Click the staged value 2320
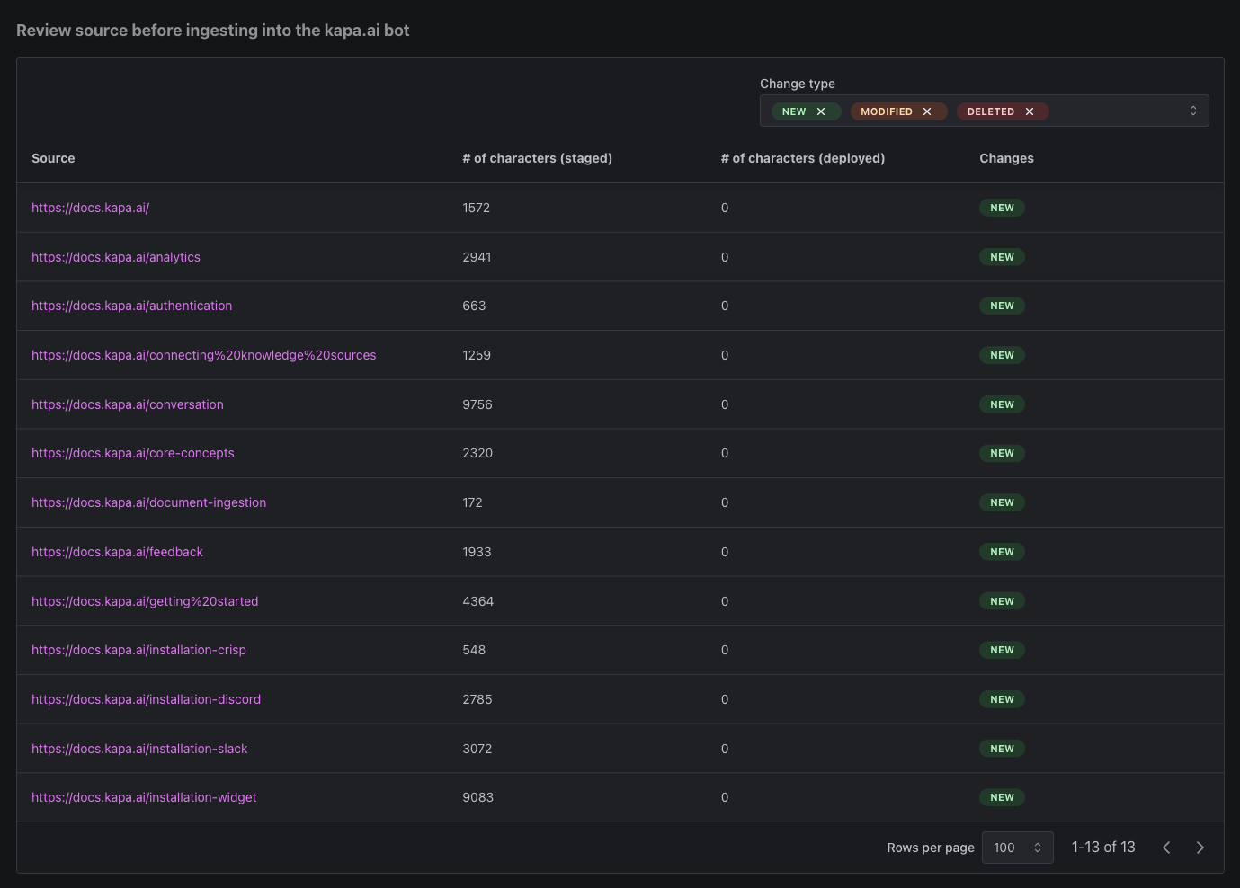The height and width of the screenshot is (888, 1240). point(477,453)
